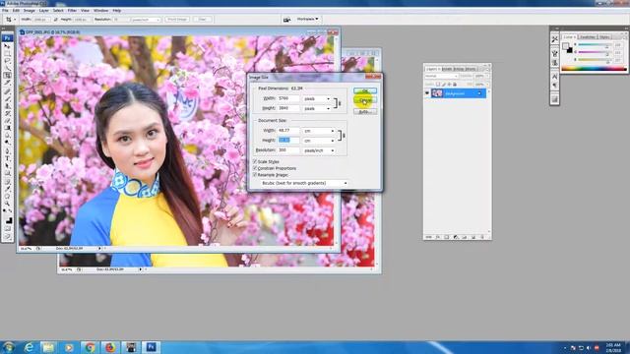Open the Clone Source stamp icon in dock
This screenshot has height=354, width=630.
tap(555, 62)
